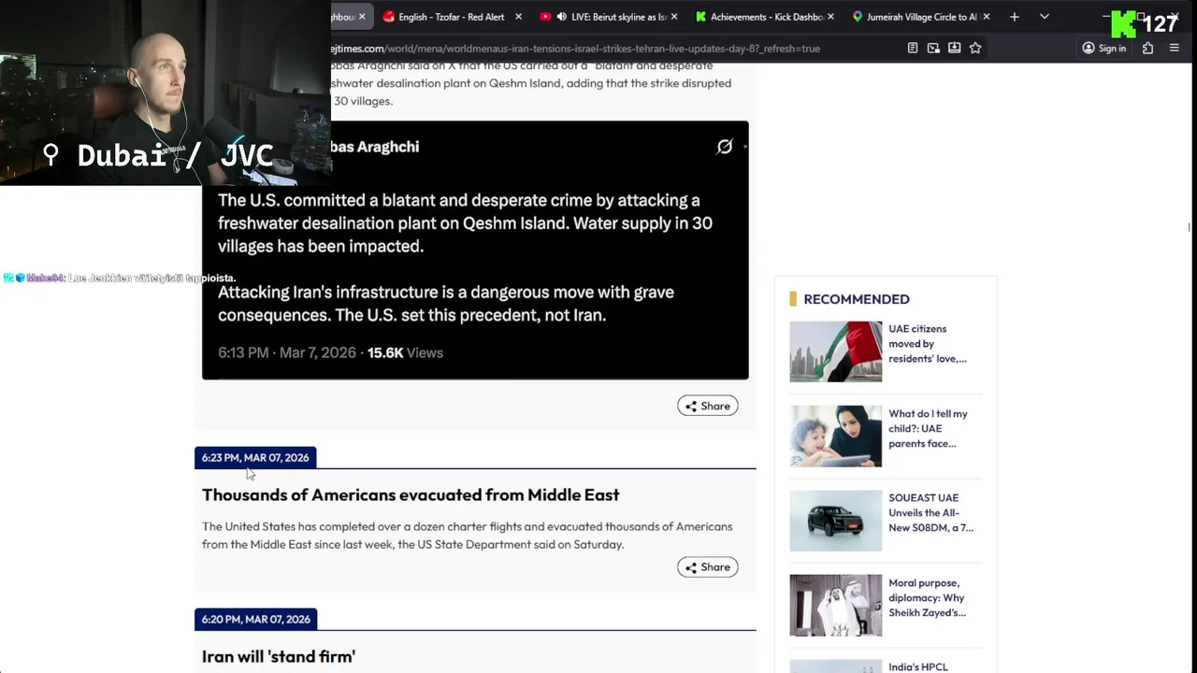The image size is (1197, 673).
Task: Open the browser hamburger application menu
Action: [x=1175, y=49]
